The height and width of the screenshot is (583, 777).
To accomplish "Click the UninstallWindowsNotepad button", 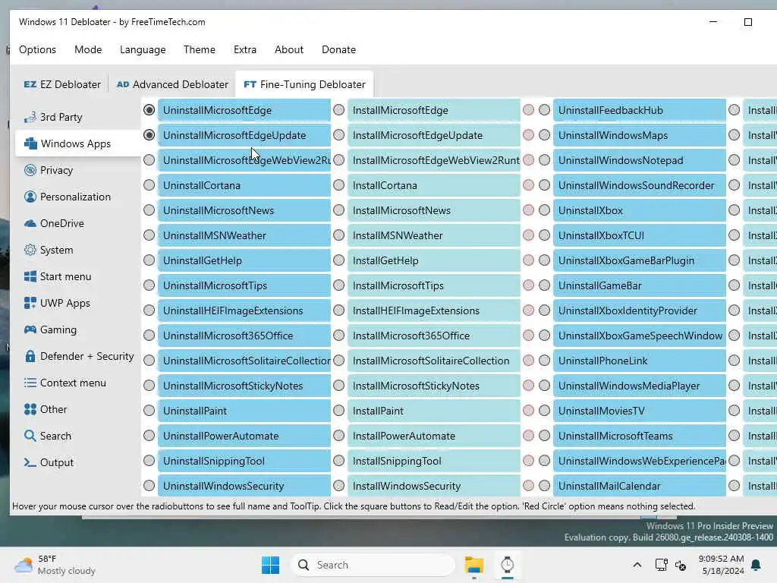I will click(x=639, y=160).
